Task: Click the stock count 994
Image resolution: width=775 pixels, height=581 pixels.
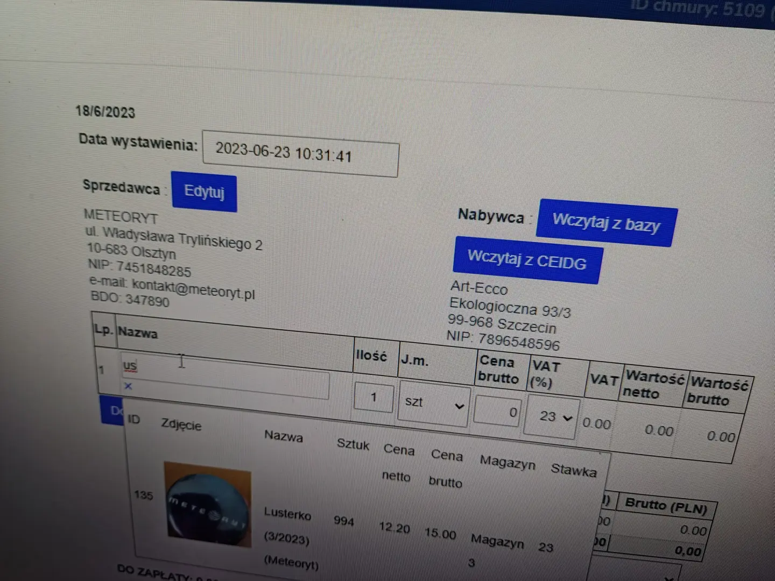Action: point(344,521)
